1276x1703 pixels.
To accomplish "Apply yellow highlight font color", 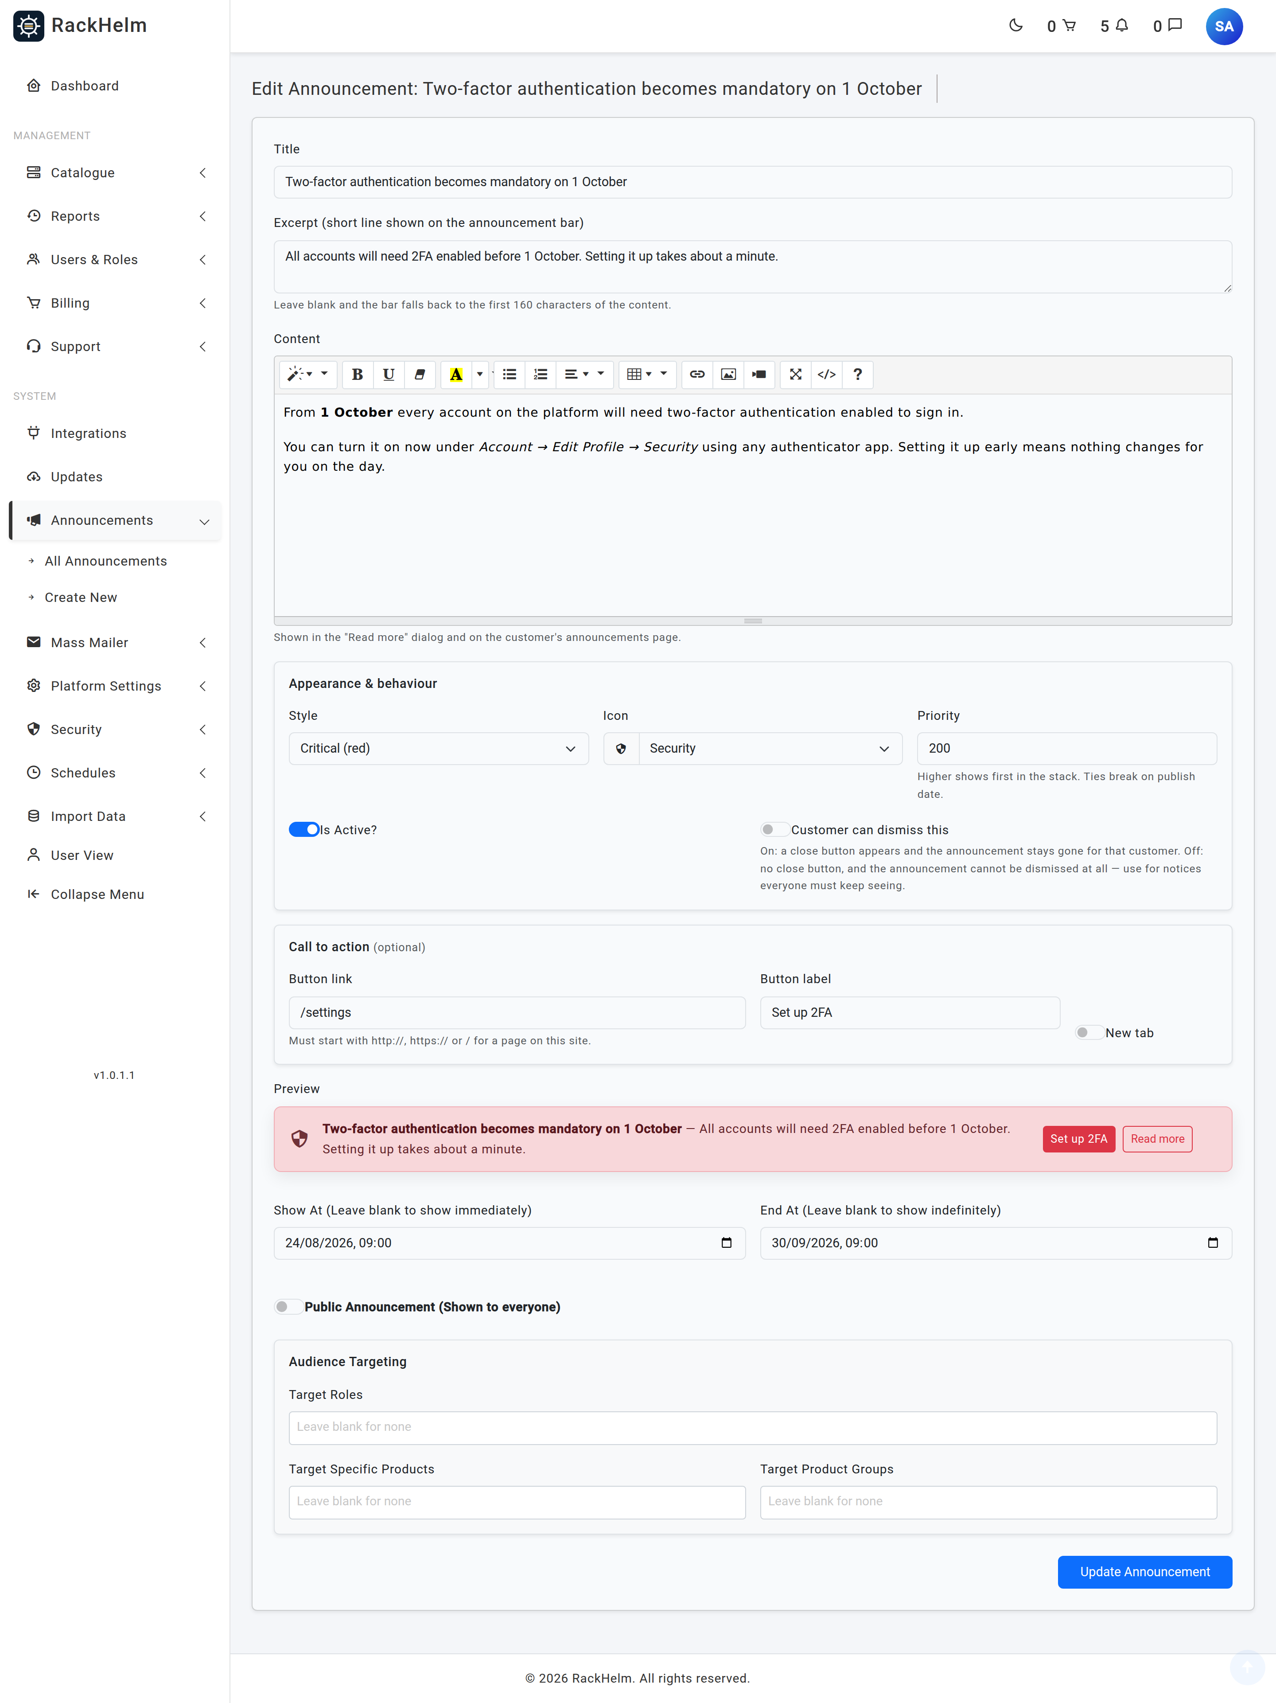I will [456, 374].
